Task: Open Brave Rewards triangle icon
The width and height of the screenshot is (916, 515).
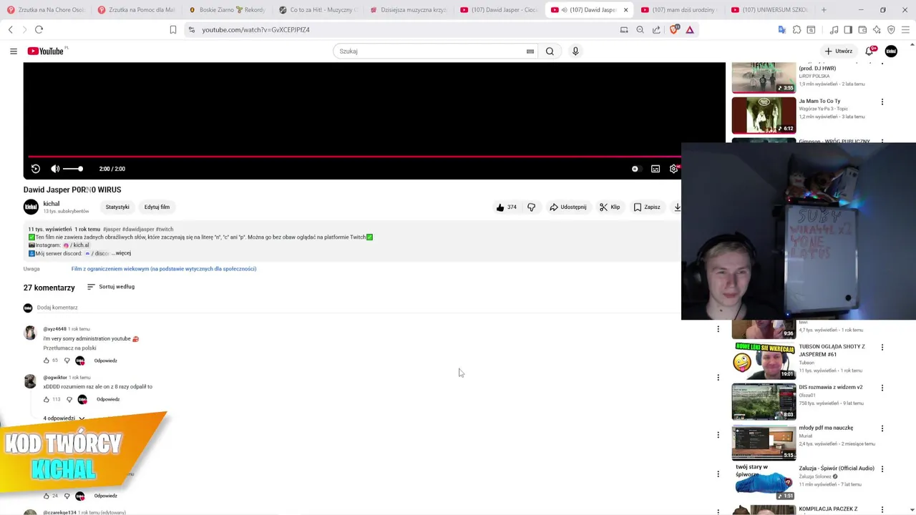Action: click(x=690, y=29)
